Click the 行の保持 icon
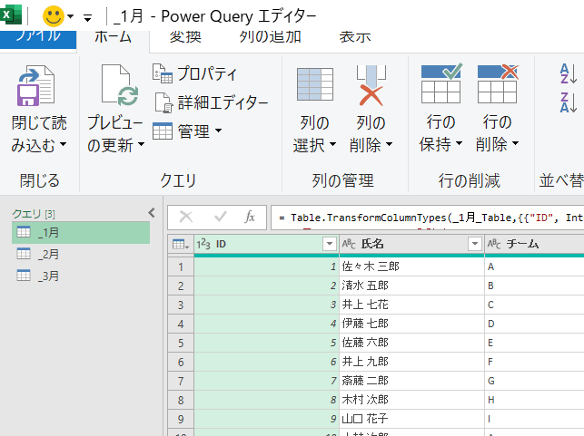This screenshot has height=436, width=584. 441,83
